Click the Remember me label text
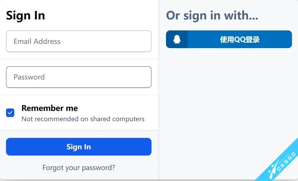Viewport: 298px width, 181px height. [49, 108]
